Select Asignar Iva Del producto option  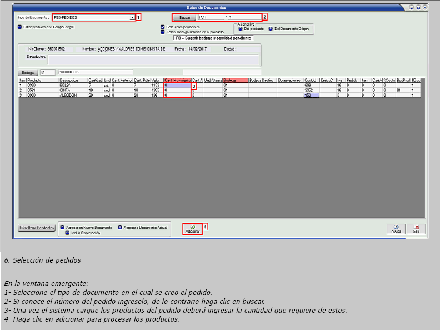(239, 29)
